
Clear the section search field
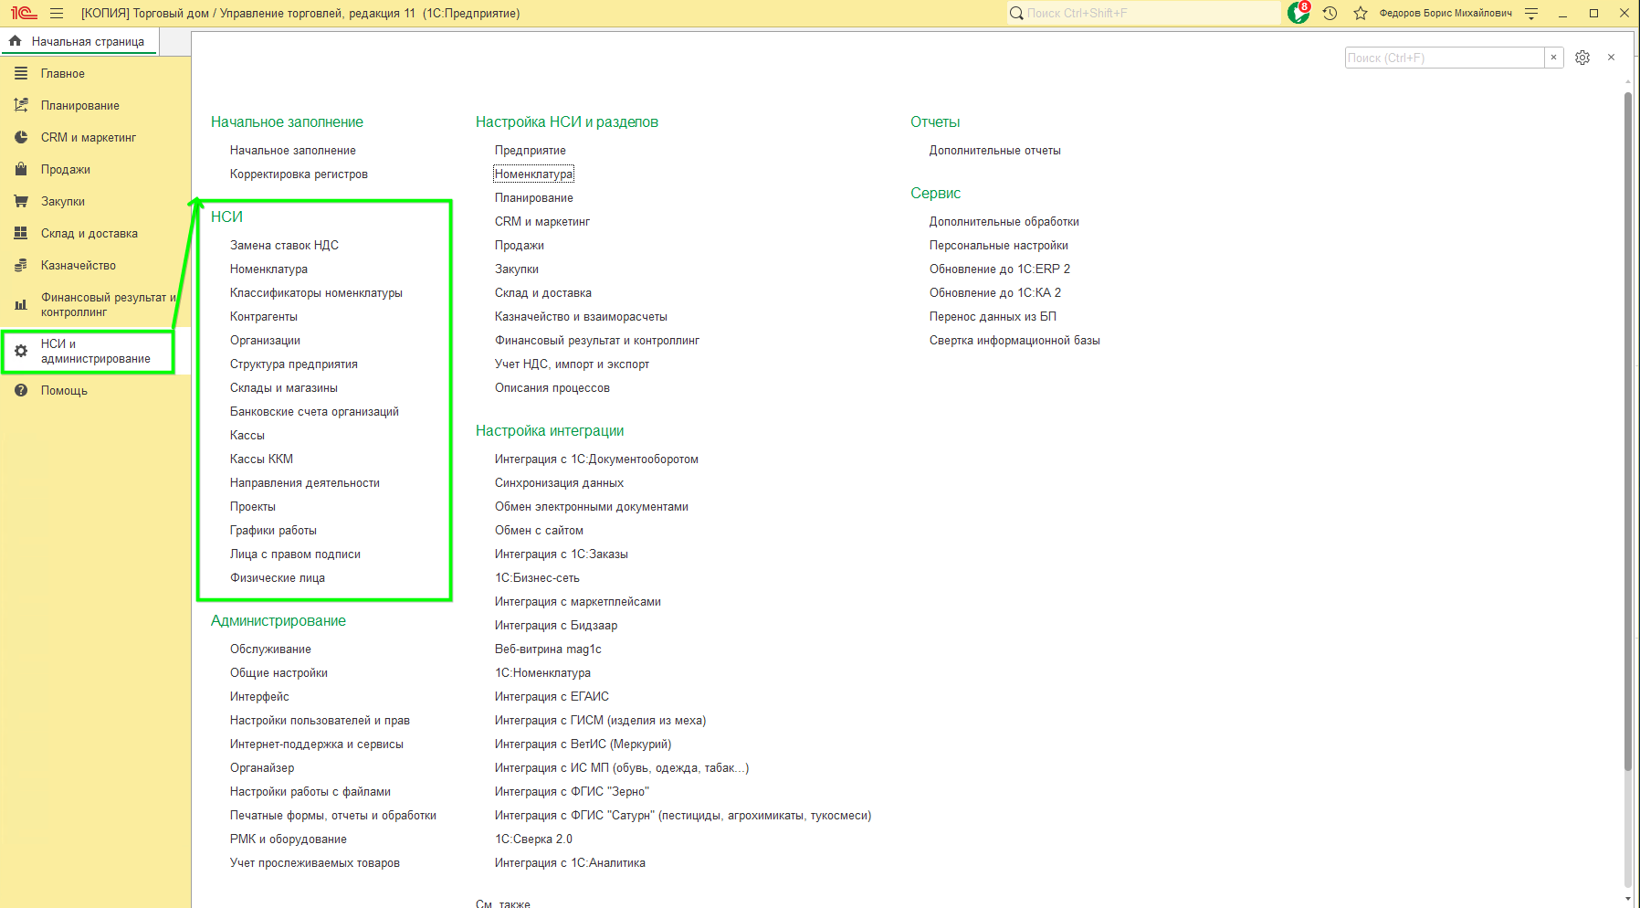(1553, 58)
